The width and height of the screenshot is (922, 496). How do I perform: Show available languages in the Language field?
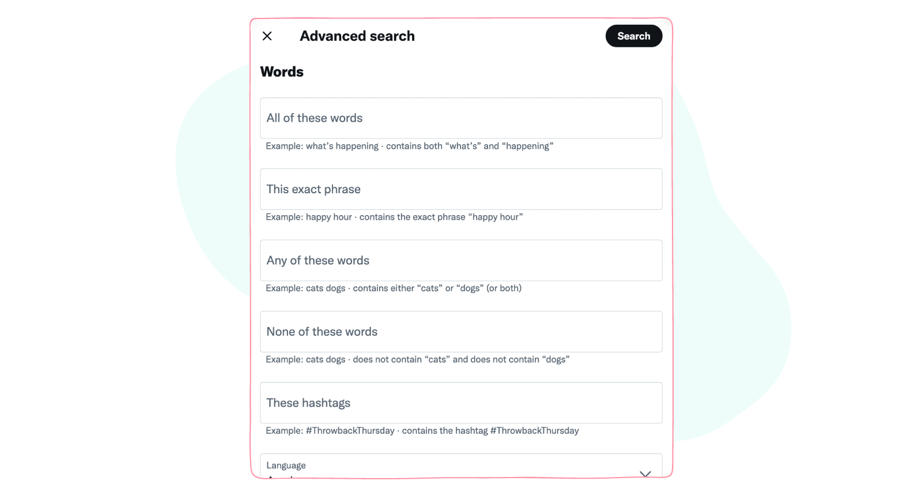click(644, 473)
